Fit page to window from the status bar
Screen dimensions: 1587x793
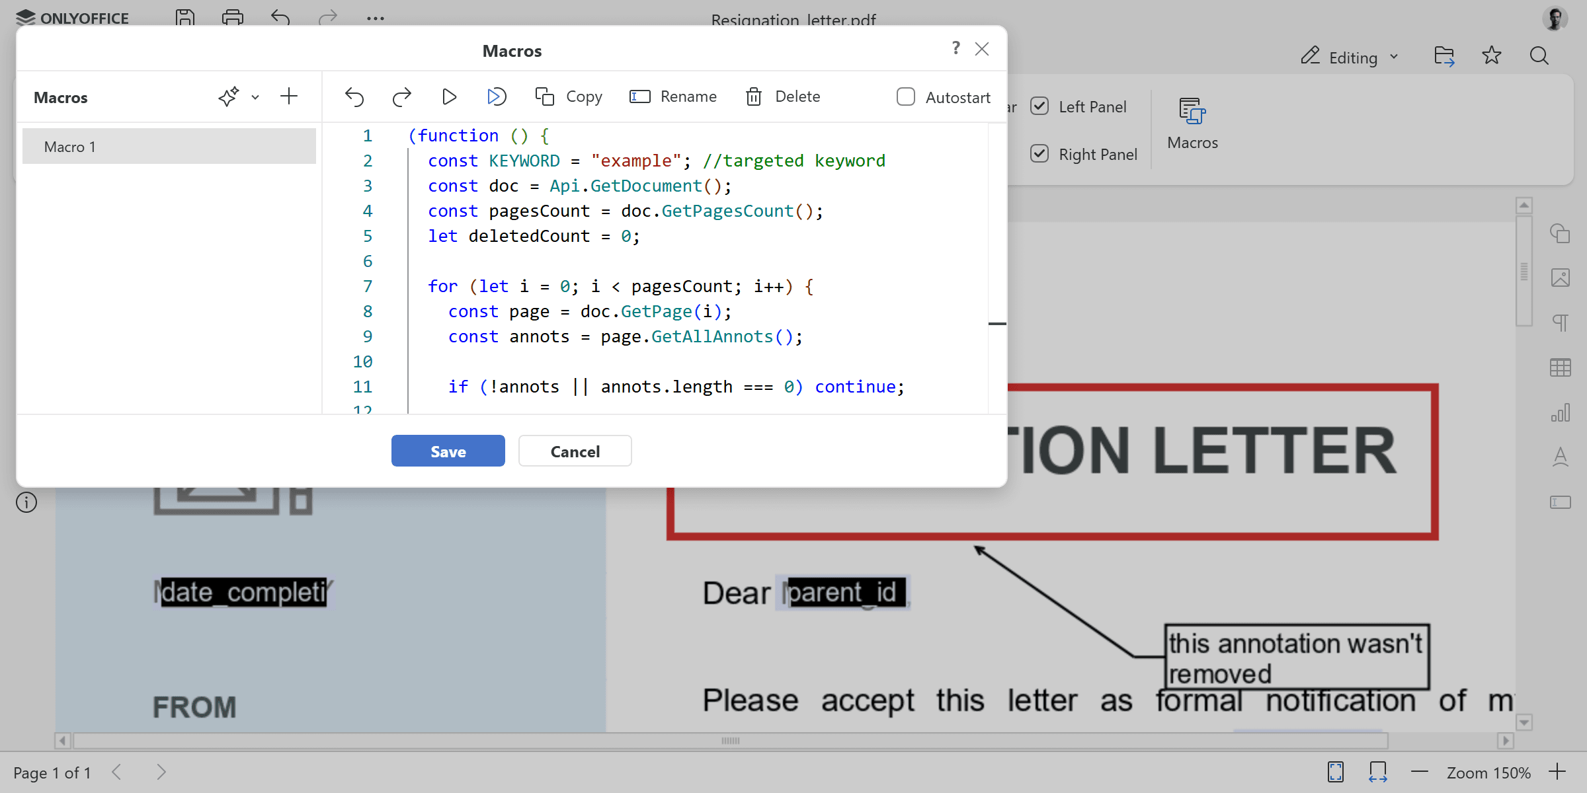1336,771
